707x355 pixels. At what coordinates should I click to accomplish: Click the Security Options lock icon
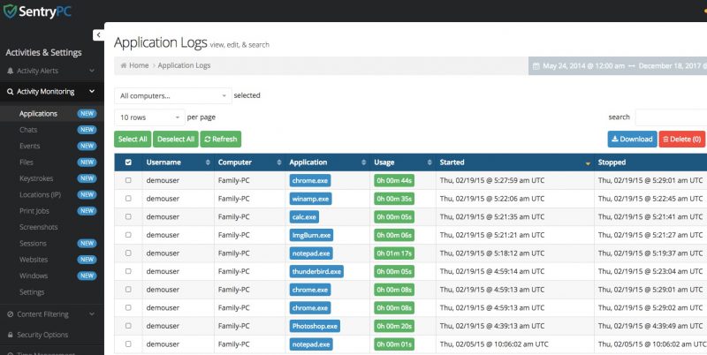point(11,335)
